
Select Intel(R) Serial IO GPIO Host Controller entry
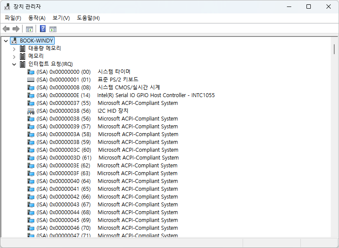click(x=156, y=95)
